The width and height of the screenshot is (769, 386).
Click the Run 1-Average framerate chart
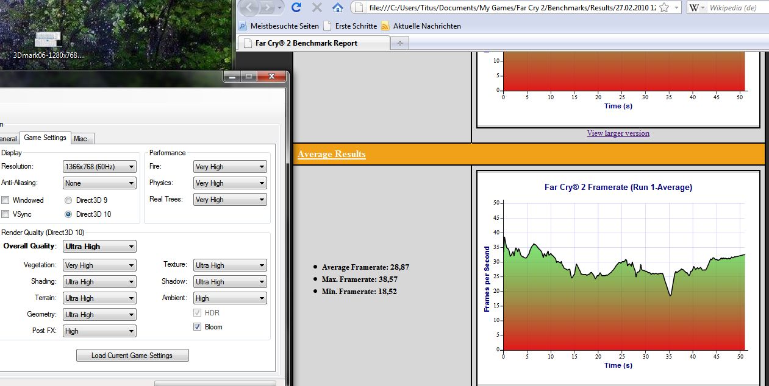pyautogui.click(x=618, y=278)
